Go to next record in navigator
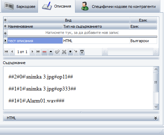This screenshot has width=164, height=135. point(32,52)
